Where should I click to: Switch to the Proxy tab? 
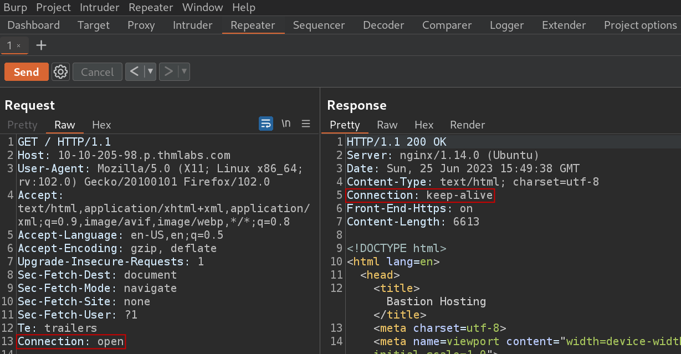[141, 25]
